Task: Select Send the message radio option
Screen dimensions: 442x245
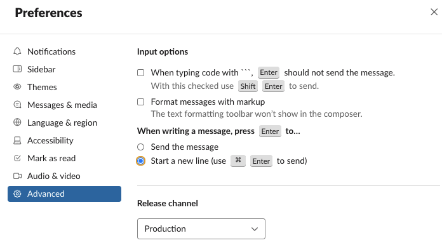Action: tap(140, 147)
